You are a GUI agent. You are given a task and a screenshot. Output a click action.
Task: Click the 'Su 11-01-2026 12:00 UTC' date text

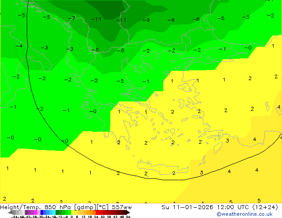[x=205, y=207]
